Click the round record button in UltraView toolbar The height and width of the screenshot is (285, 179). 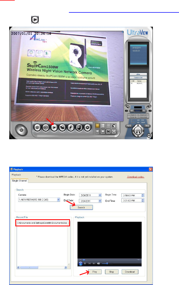(37, 128)
